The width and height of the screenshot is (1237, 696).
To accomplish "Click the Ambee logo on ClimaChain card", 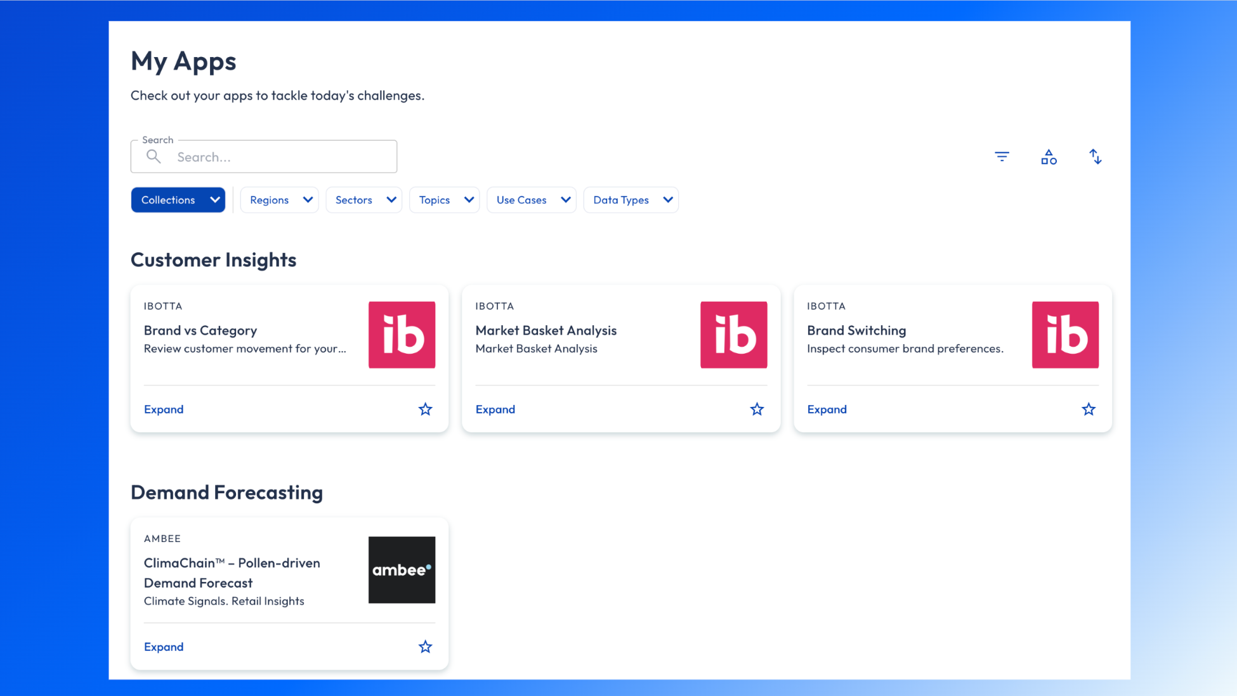I will tap(402, 570).
